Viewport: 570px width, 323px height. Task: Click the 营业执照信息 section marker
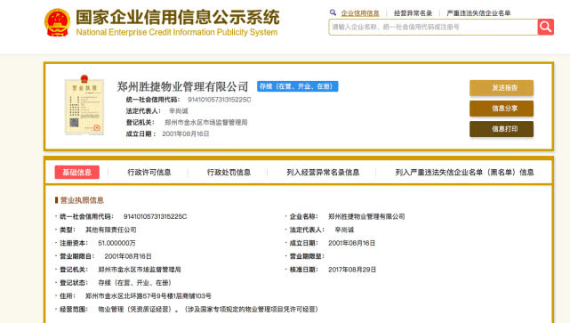[x=56, y=200]
